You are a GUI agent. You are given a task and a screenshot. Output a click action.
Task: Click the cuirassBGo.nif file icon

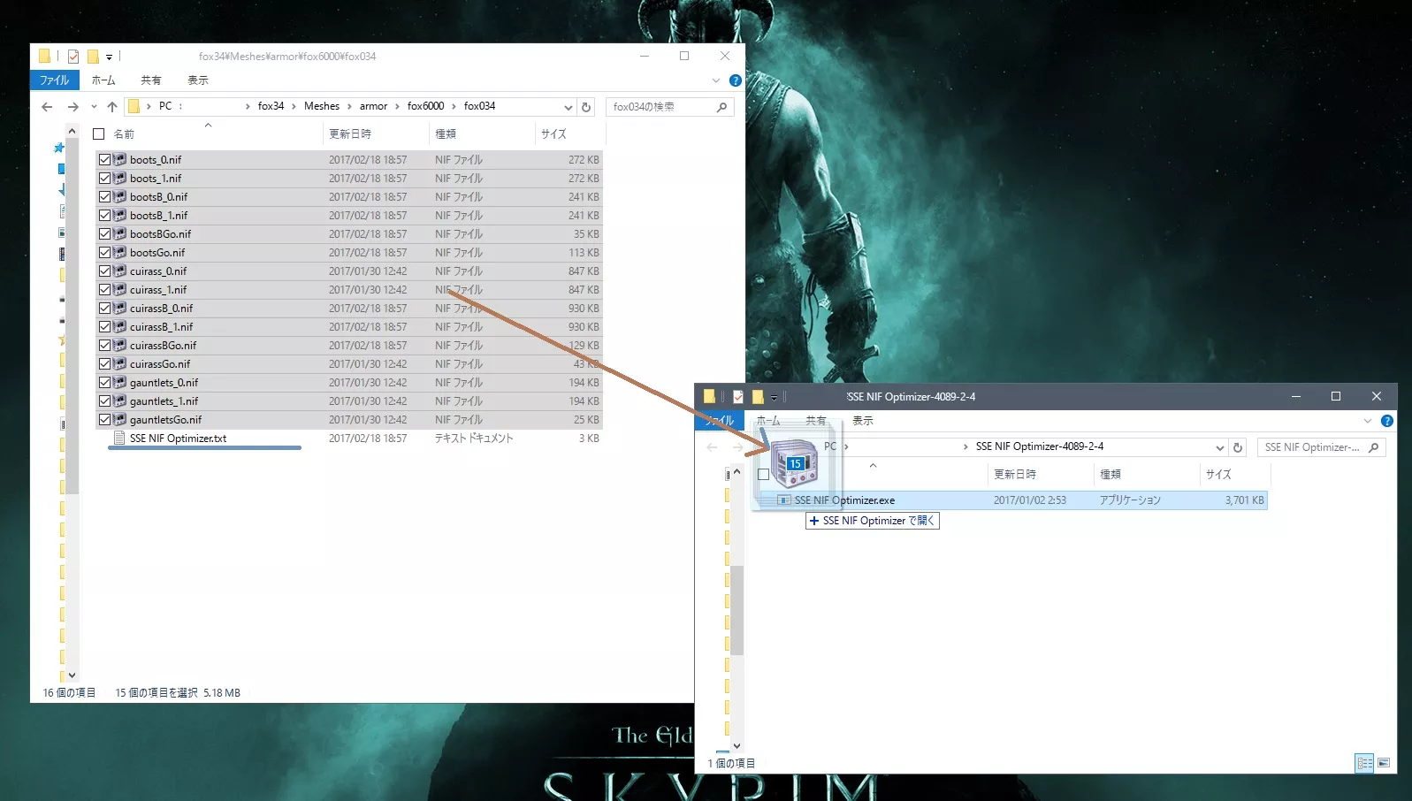119,346
